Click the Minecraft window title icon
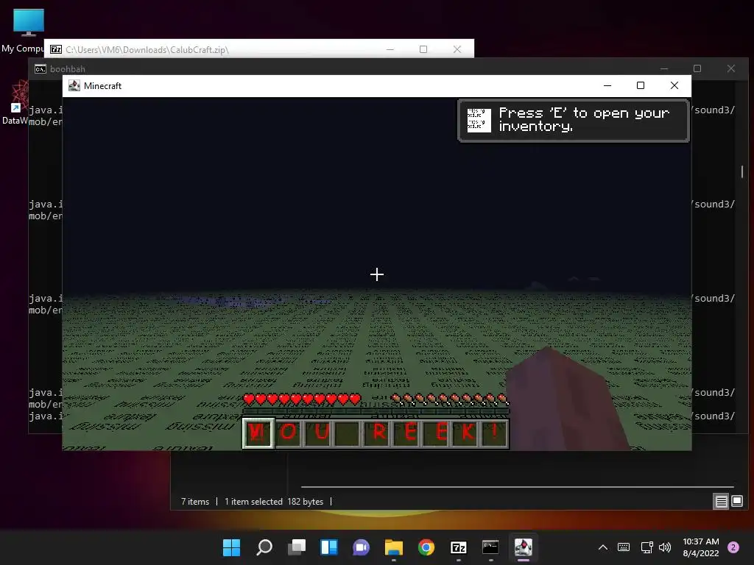The height and width of the screenshot is (565, 754). click(74, 85)
